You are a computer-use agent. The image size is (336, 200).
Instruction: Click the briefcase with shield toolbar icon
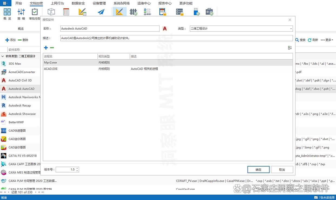[x=209, y=12]
